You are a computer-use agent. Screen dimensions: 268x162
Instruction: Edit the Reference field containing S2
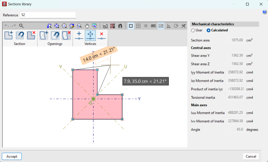(x=48, y=15)
